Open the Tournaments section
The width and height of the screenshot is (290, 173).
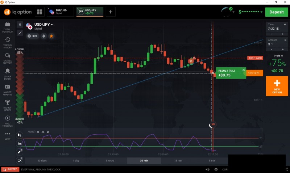(x=7, y=106)
